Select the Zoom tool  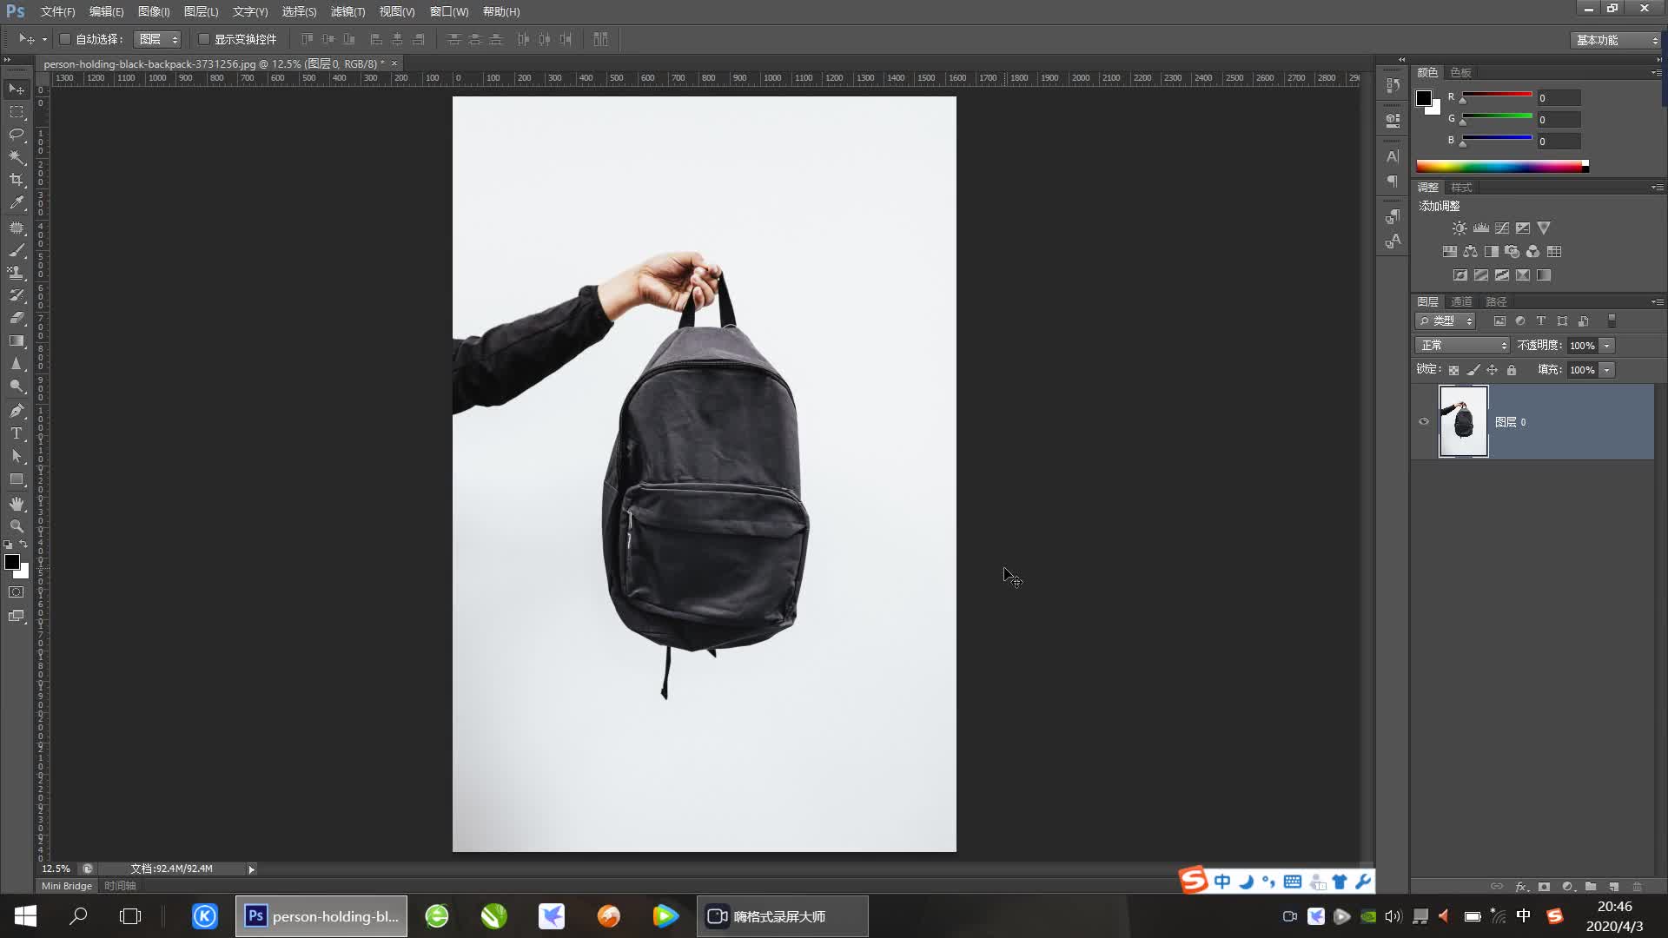point(17,526)
